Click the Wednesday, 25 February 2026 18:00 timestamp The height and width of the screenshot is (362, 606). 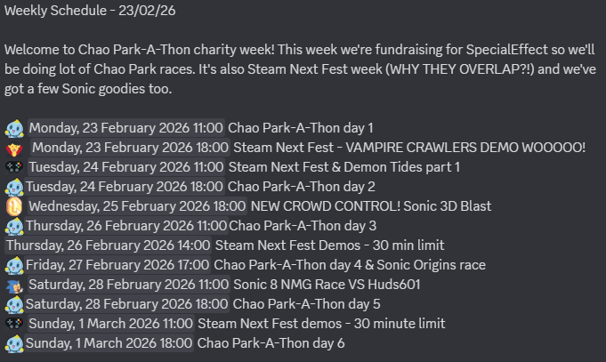(137, 206)
